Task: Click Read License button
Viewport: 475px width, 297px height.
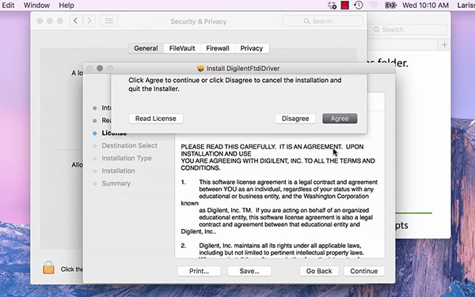Action: tap(156, 118)
